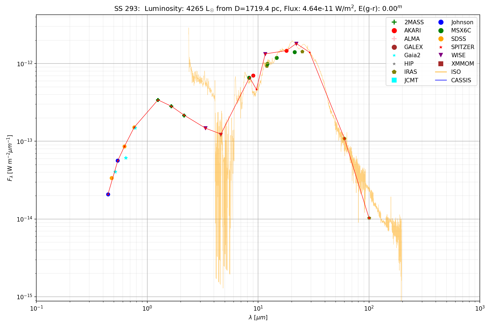Image resolution: width=491 pixels, height=327 pixels.
Task: Click the SS 293 plot title
Action: (258, 8)
